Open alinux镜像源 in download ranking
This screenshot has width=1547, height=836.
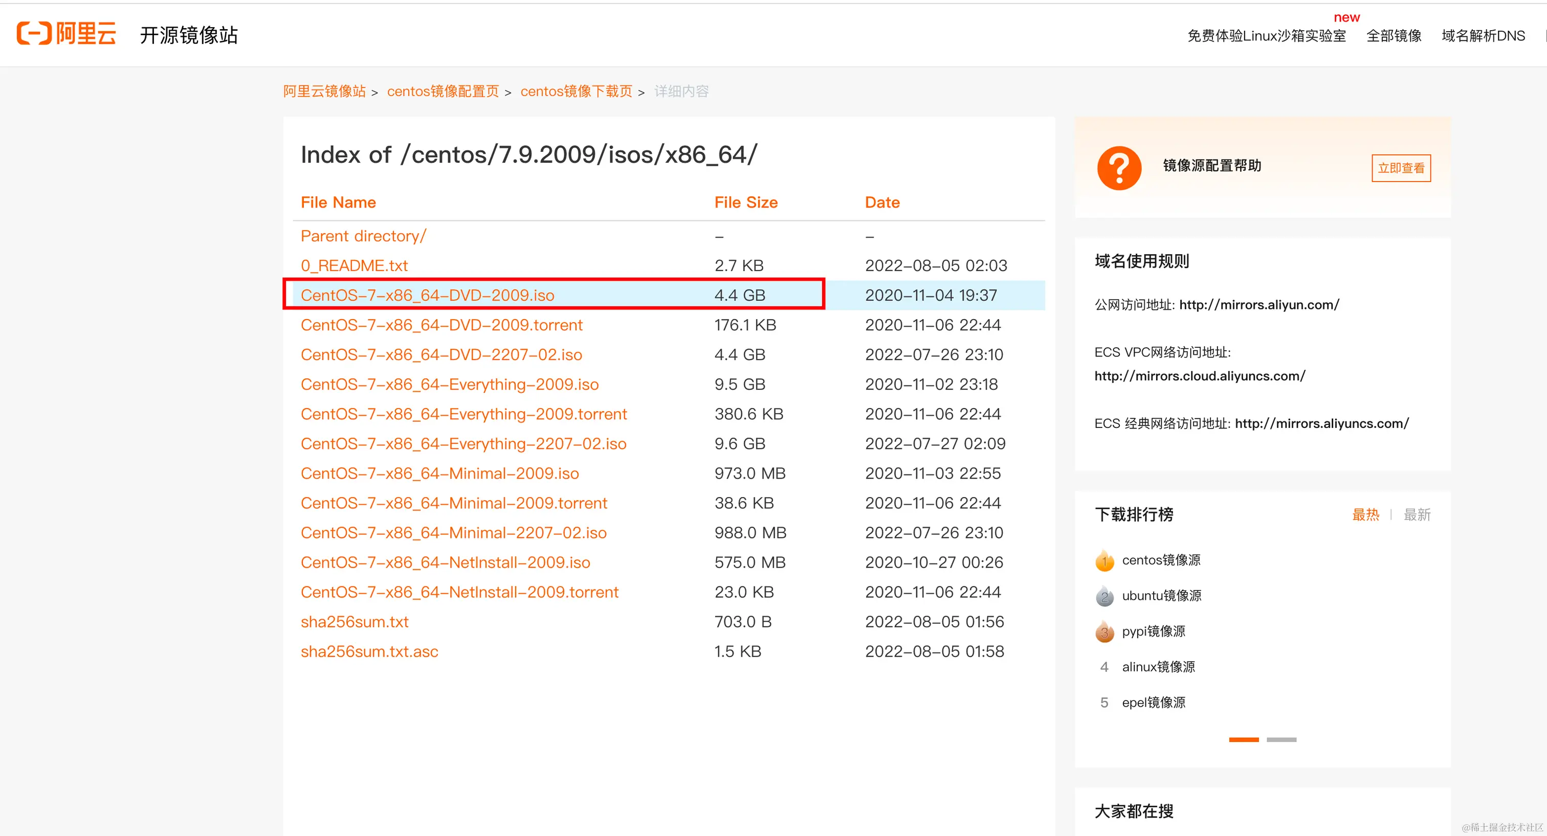1158,667
